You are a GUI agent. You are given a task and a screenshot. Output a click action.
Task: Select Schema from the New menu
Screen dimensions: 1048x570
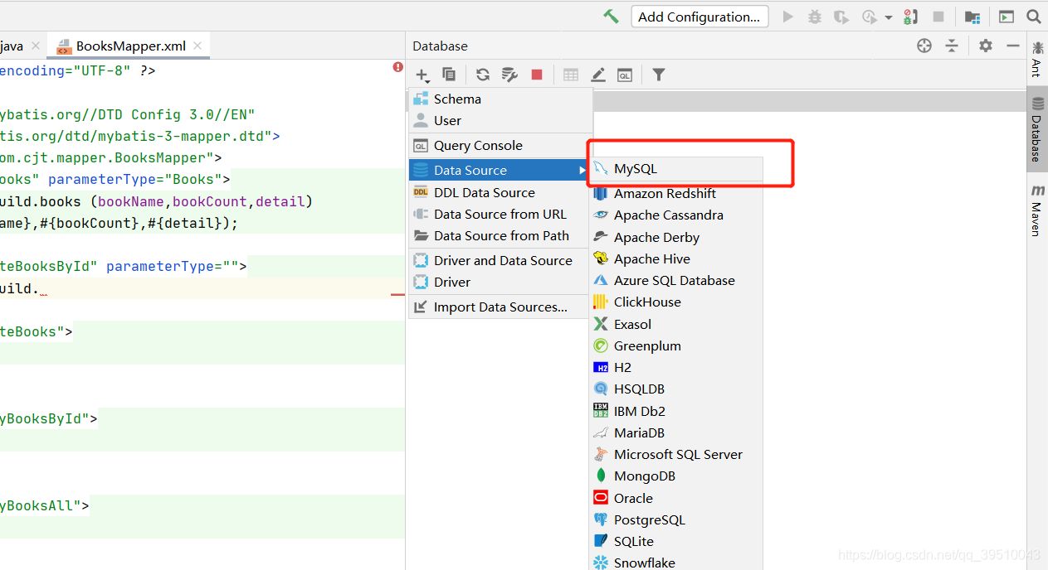coord(500,99)
